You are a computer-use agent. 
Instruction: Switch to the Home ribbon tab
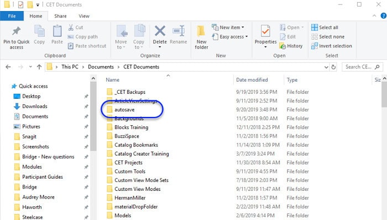[36, 16]
